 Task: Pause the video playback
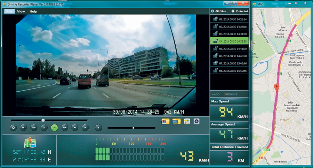(44, 128)
